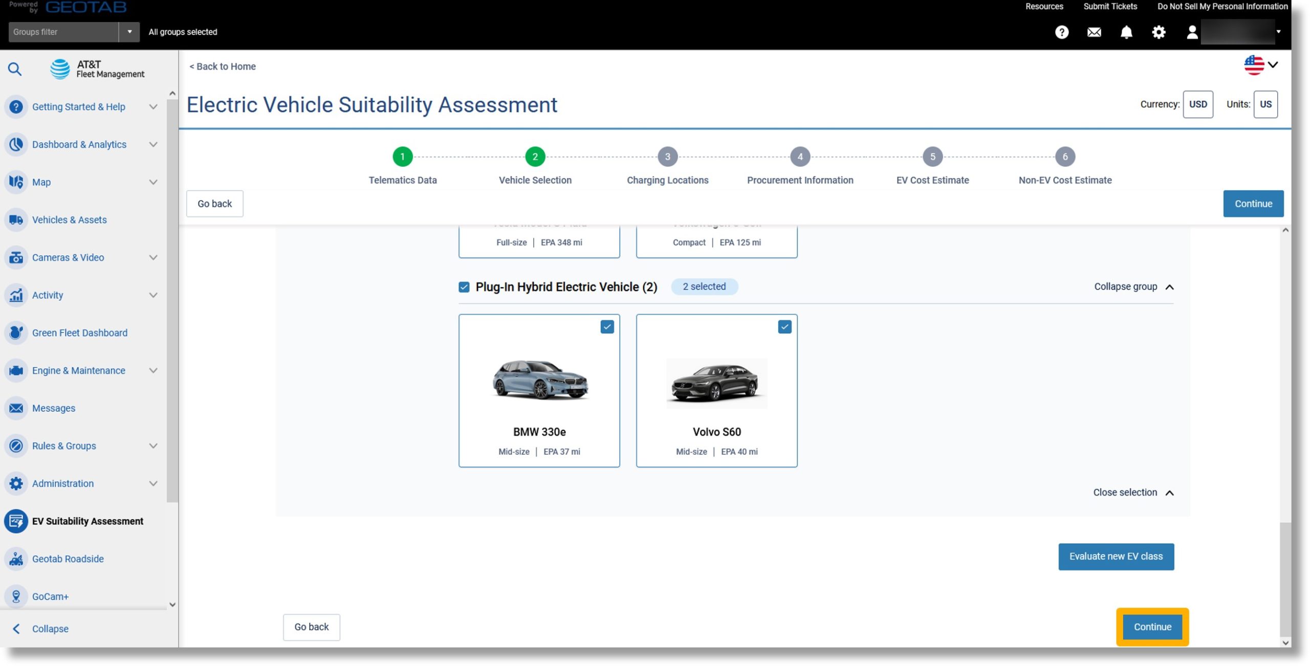Click the Collapse sidebar arrow icon
The height and width of the screenshot is (666, 1310).
16,629
